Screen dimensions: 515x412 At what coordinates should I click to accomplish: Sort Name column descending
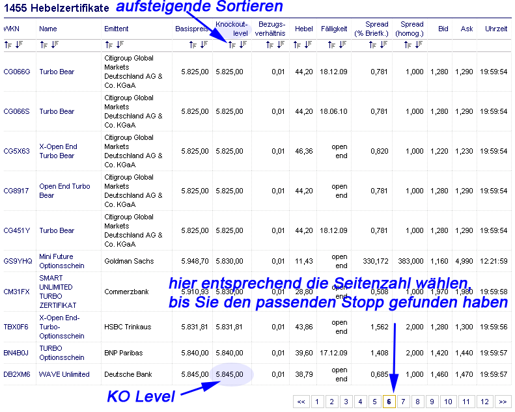pyautogui.click(x=55, y=44)
